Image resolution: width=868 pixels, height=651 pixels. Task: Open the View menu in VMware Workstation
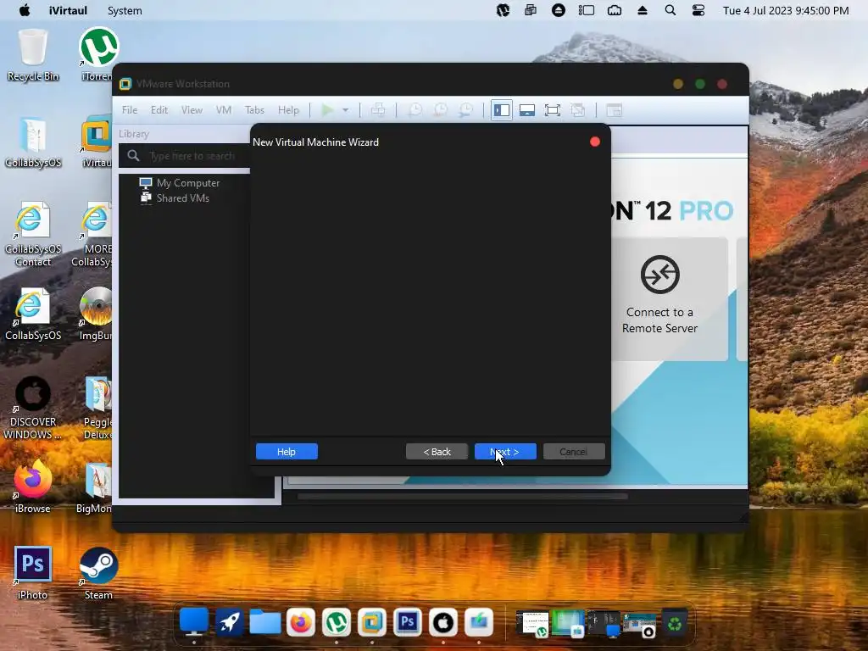[x=192, y=110]
